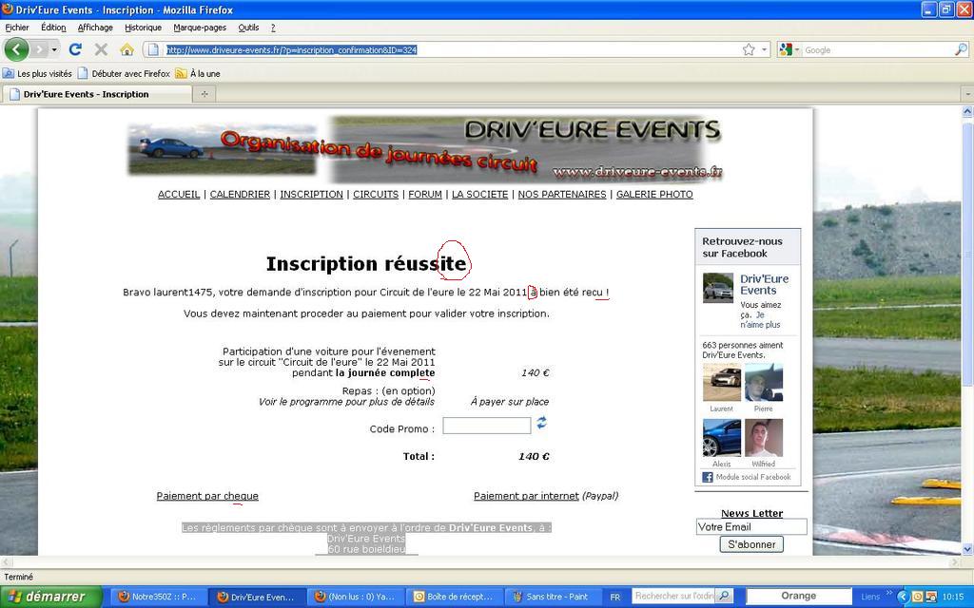This screenshot has height=608, width=974.
Task: Open Laurent's Facebook profile thumbnail
Action: 721,383
